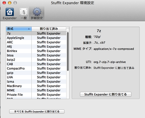The width and height of the screenshot is (145, 118).
Task: Click the red close window button
Action: pyautogui.click(x=4, y=3)
